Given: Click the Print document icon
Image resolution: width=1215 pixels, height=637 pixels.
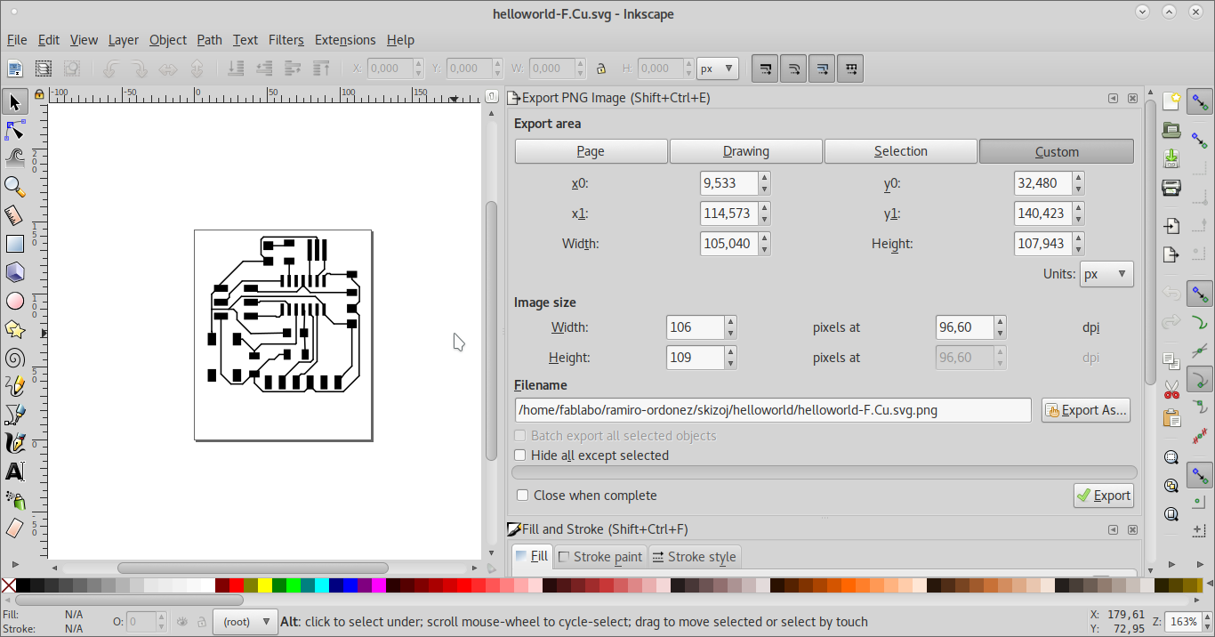Looking at the screenshot, I should 1172,188.
